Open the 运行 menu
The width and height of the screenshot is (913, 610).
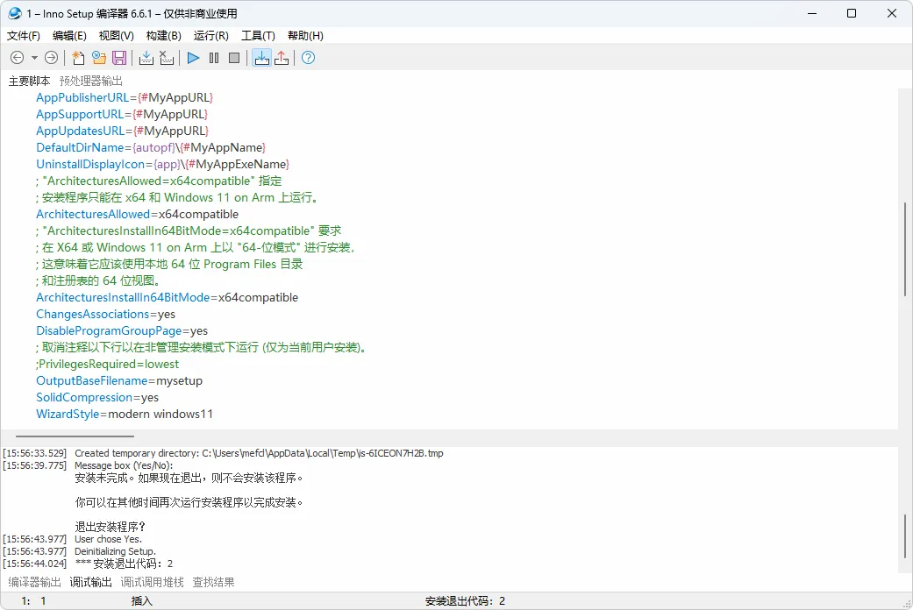[x=210, y=35]
